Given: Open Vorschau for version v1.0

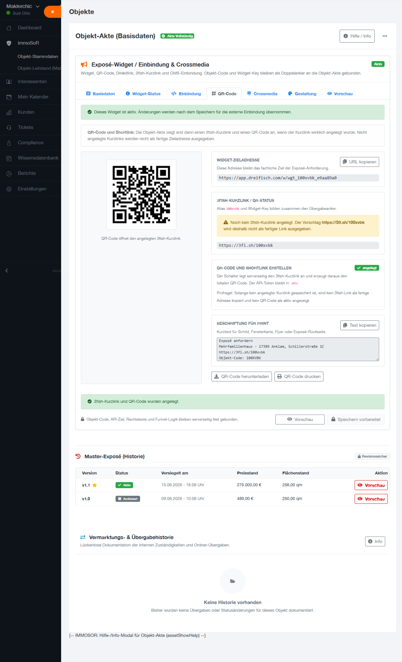Looking at the screenshot, I should pos(371,499).
